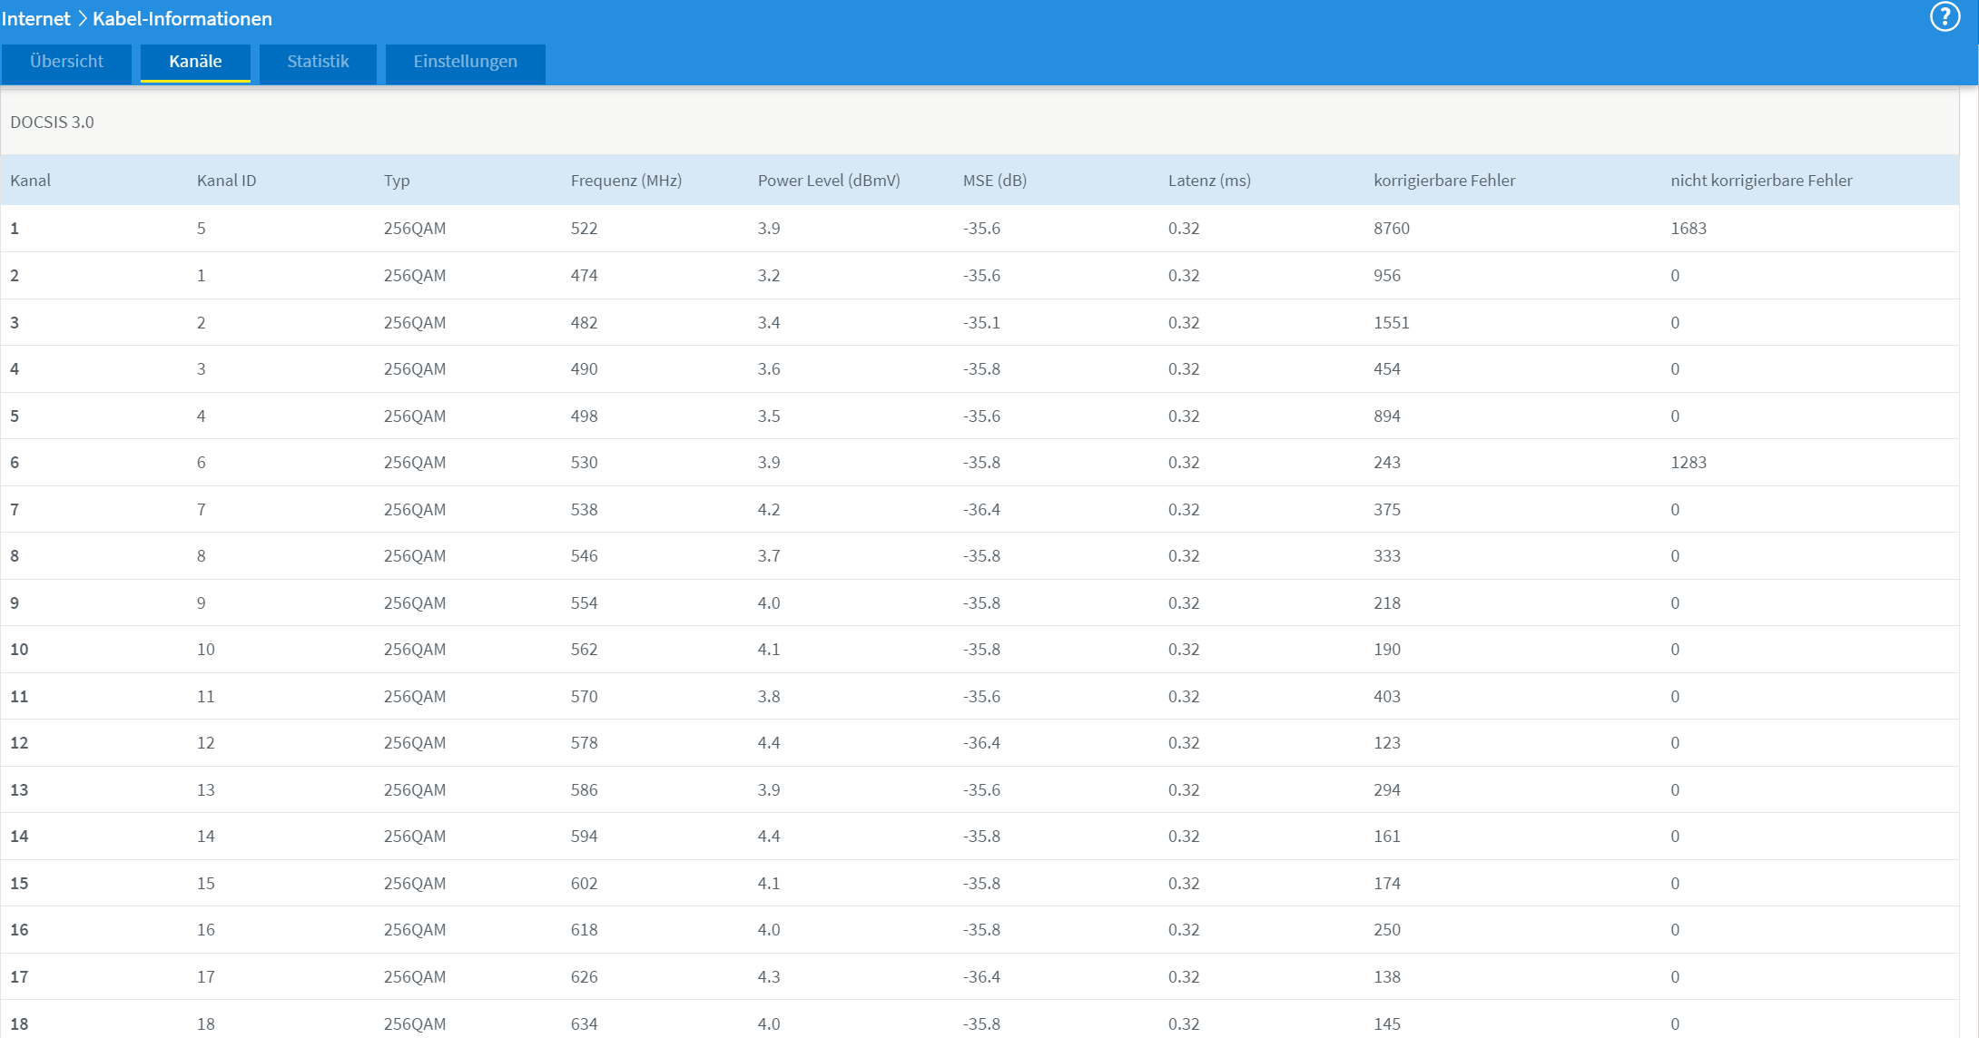Click the Kabel-Informationen breadcrumb title
The image size is (1979, 1038).
click(x=182, y=18)
